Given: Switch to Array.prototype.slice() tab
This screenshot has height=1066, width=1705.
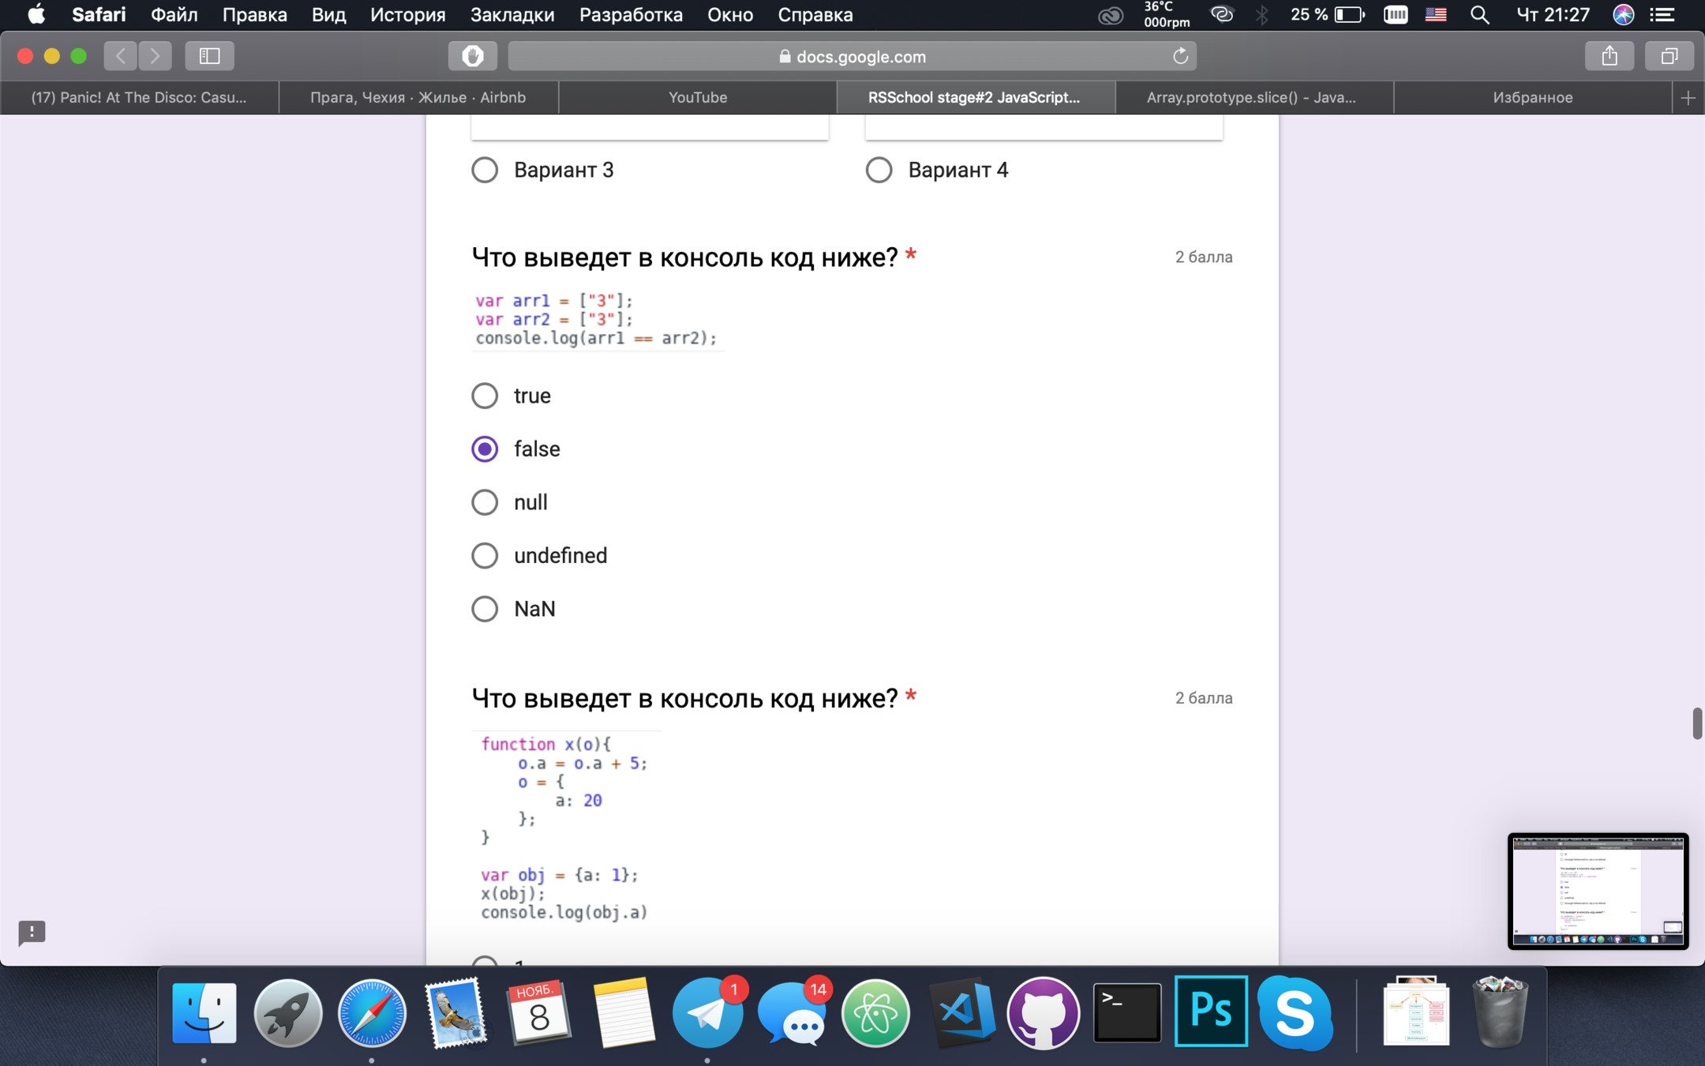Looking at the screenshot, I should [x=1251, y=98].
